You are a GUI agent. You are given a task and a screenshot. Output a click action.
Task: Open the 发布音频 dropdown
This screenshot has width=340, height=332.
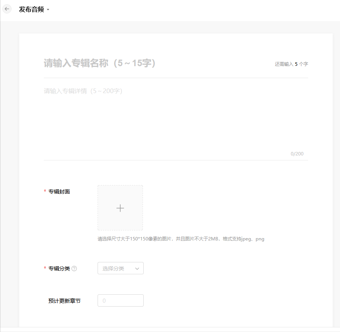pyautogui.click(x=34, y=9)
